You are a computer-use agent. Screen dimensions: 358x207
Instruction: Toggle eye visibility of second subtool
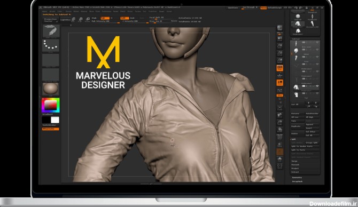[x=317, y=50]
